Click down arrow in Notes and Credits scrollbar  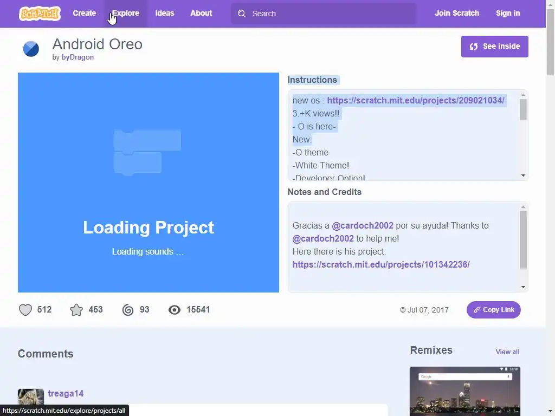pyautogui.click(x=523, y=287)
